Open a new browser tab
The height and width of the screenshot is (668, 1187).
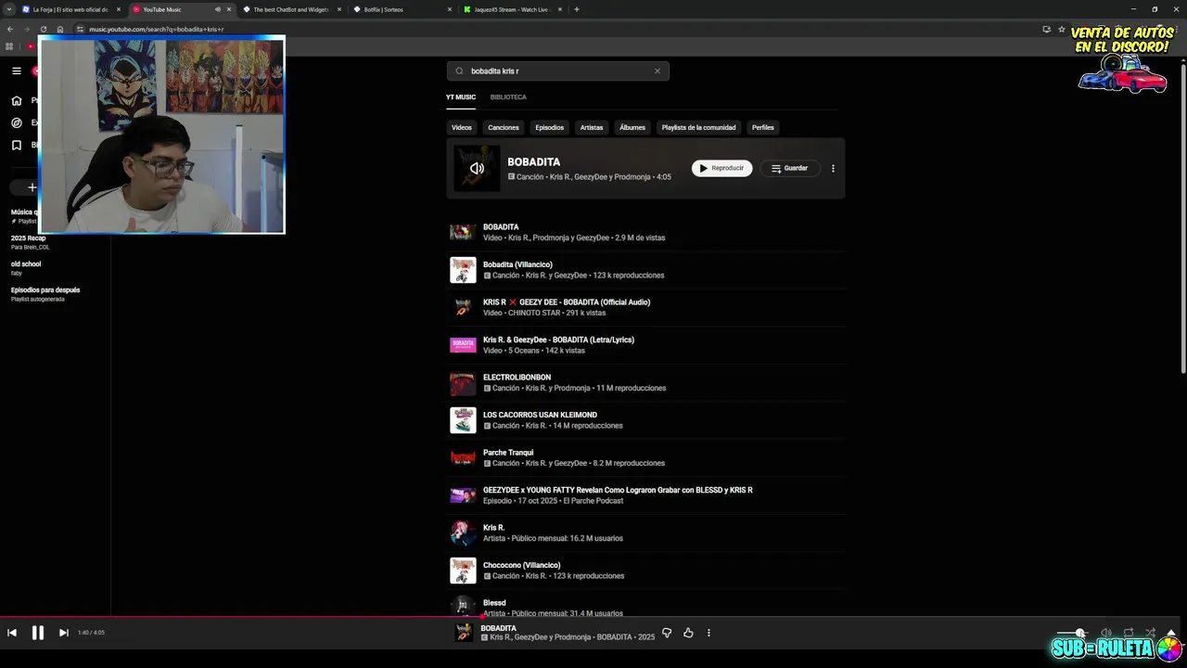(x=577, y=9)
